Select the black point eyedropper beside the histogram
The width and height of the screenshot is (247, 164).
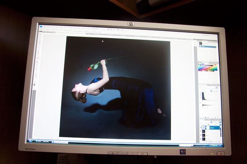pos(201,94)
